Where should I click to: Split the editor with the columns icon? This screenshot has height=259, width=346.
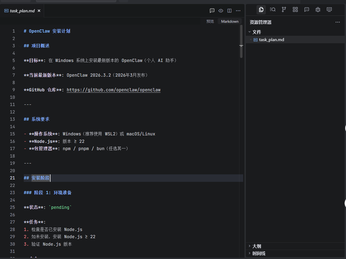tap(230, 11)
